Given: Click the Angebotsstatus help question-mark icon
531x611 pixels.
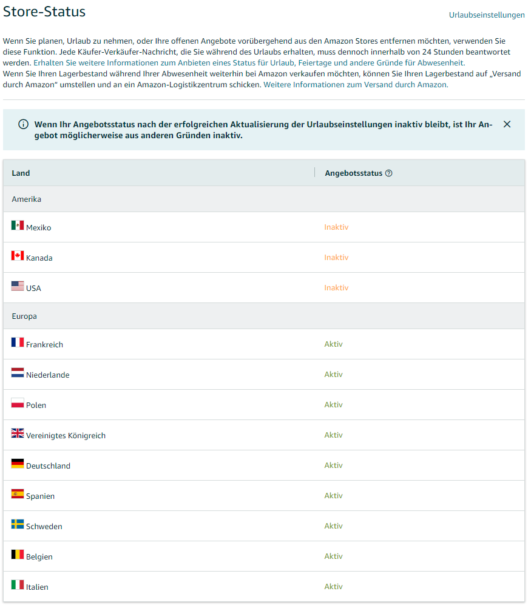Looking at the screenshot, I should click(388, 173).
